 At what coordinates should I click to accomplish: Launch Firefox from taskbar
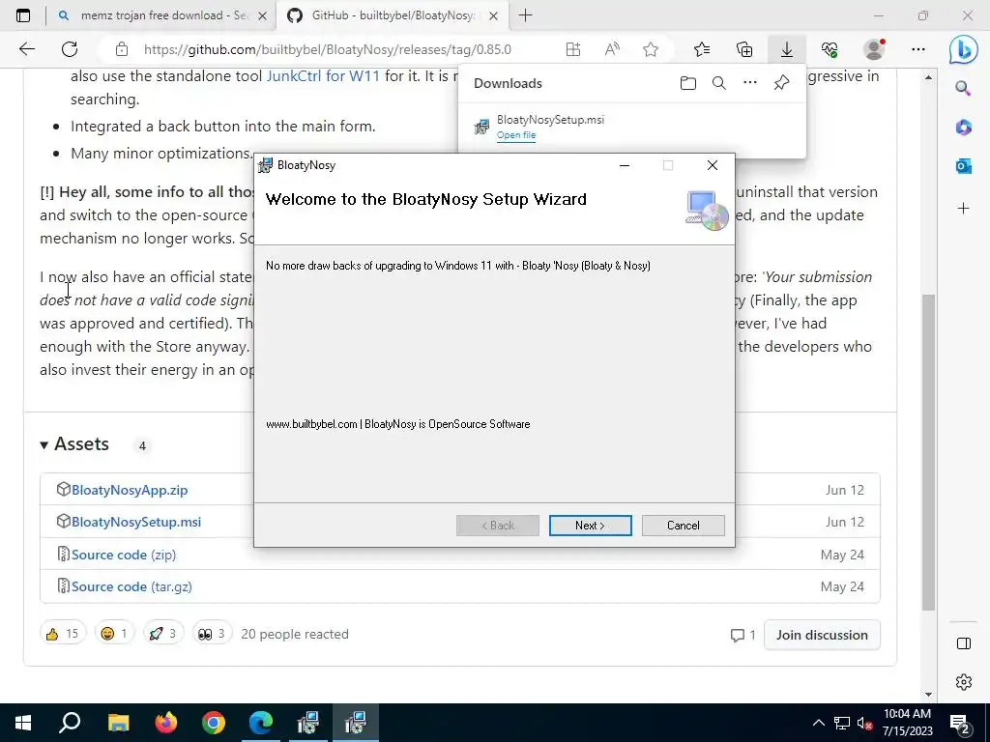pos(166,723)
